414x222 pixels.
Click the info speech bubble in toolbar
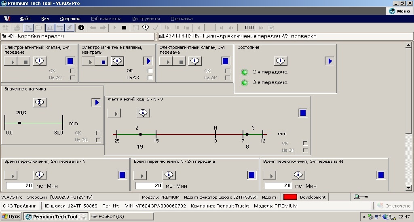click(146, 27)
